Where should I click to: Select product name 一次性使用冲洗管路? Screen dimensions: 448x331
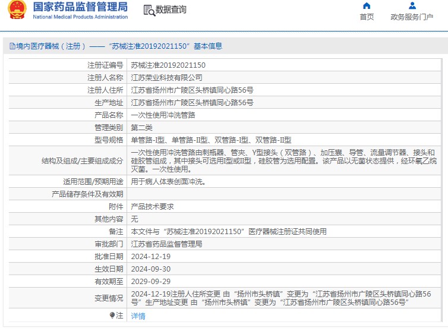(163, 115)
